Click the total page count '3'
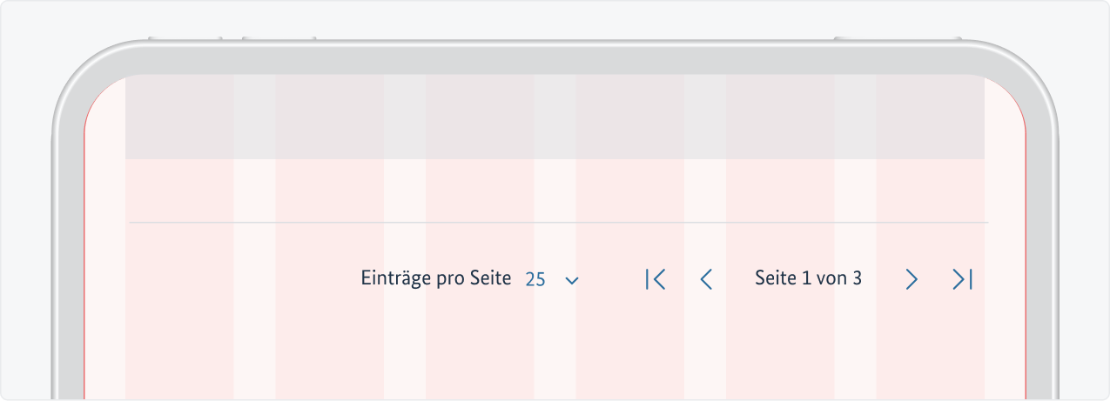1110x401 pixels. click(x=858, y=278)
